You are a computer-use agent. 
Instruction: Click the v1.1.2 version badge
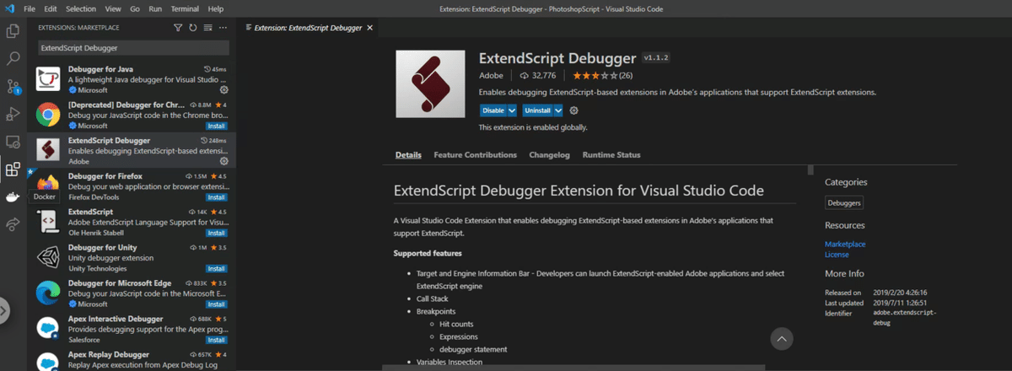(654, 59)
